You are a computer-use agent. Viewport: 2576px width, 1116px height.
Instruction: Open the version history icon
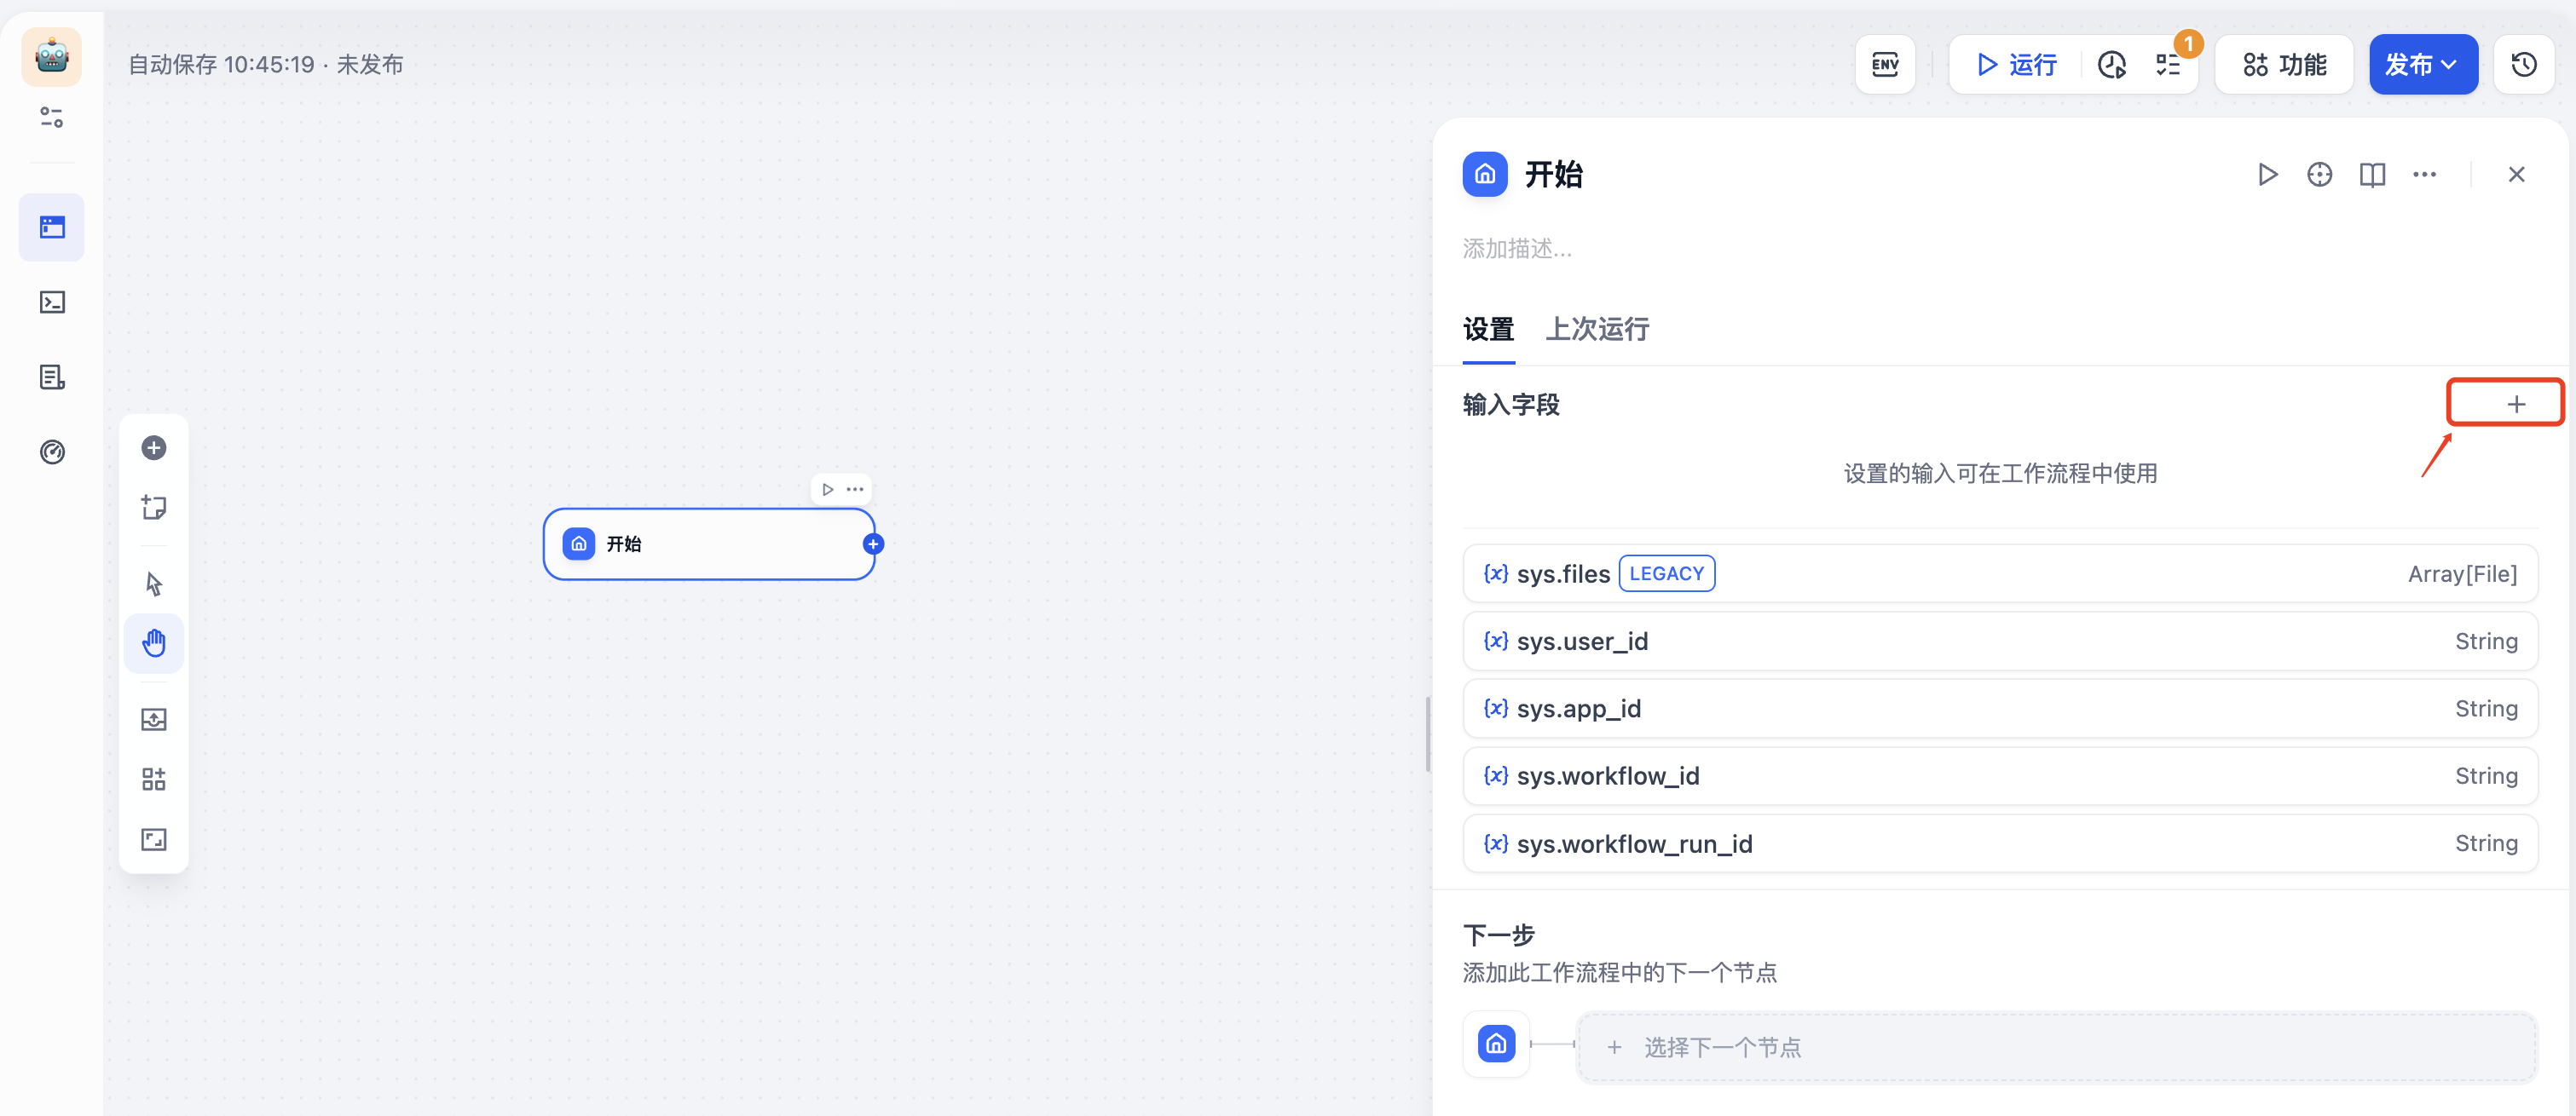(2523, 65)
